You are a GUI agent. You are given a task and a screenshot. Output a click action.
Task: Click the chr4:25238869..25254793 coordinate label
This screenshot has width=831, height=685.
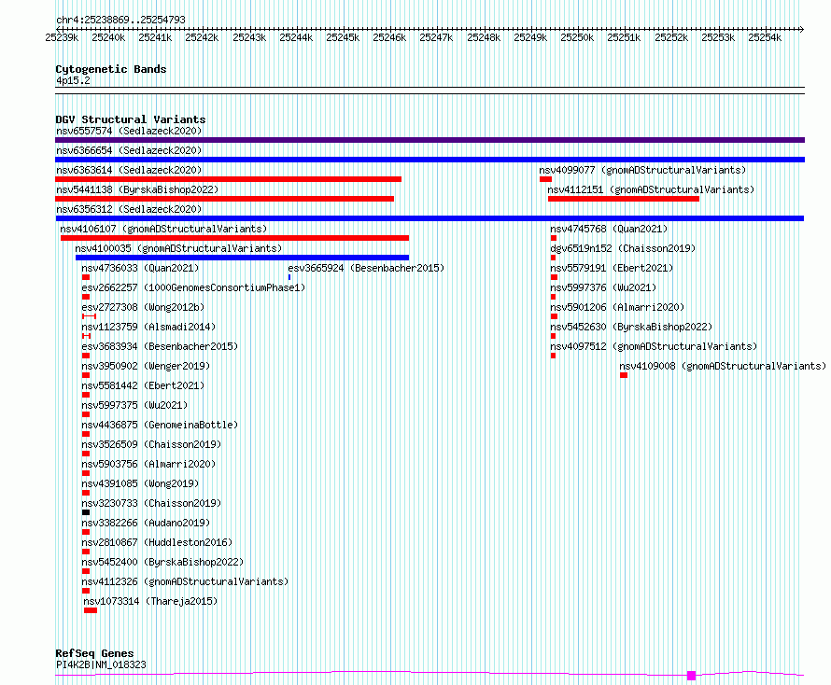120,20
